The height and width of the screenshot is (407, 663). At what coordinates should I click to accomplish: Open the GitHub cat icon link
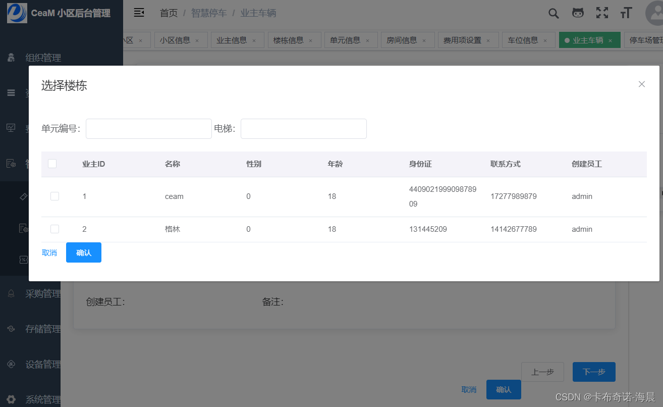pyautogui.click(x=578, y=13)
